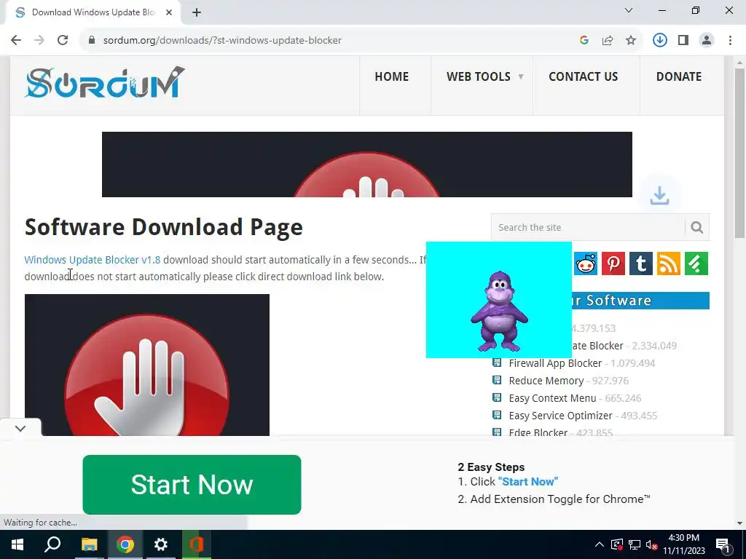The width and height of the screenshot is (746, 559).
Task: Open the Feedly social icon
Action: [x=696, y=263]
